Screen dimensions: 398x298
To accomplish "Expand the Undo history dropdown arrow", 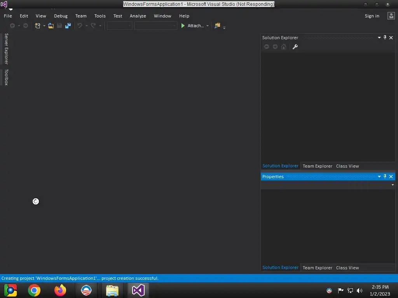I will [87, 26].
